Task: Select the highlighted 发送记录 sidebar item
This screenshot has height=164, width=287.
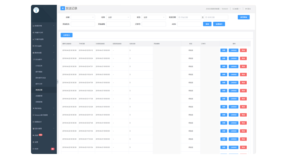Action: pos(44,90)
